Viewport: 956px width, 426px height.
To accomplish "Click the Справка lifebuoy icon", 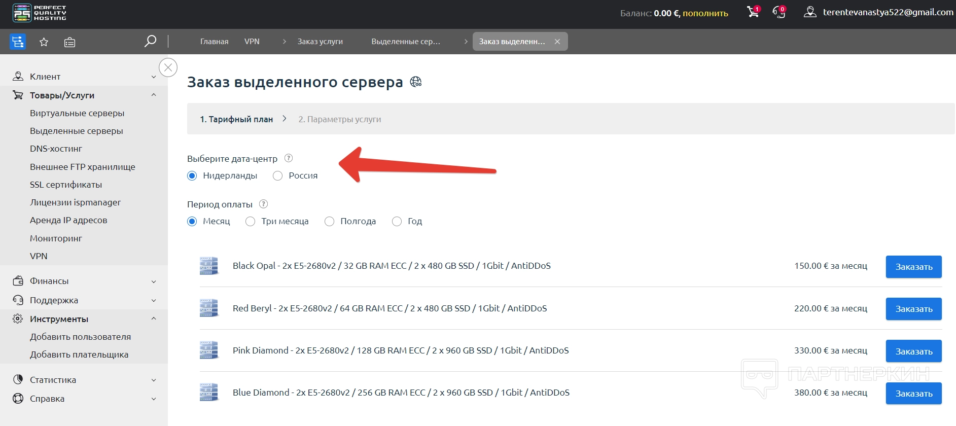I will (x=18, y=399).
